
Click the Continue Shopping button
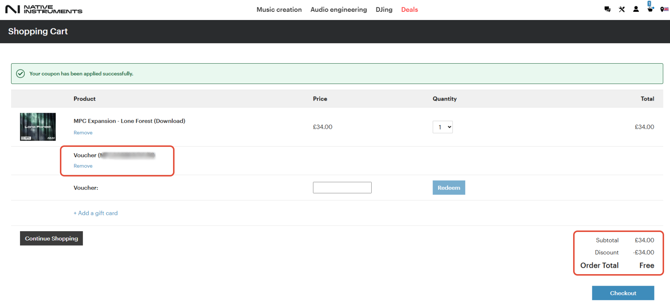pyautogui.click(x=51, y=238)
